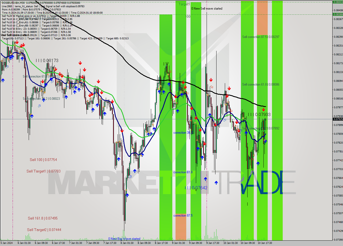Click the 'Point A:0.08399' info text
Viewport: 343px width, 246px height.
click(x=10, y=9)
